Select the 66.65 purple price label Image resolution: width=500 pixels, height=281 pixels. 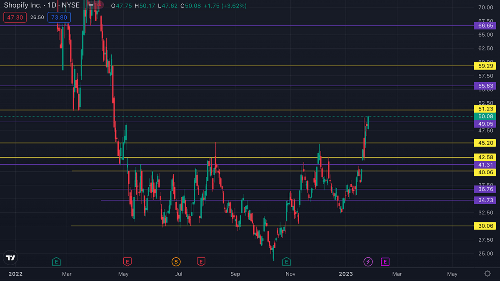pyautogui.click(x=485, y=26)
